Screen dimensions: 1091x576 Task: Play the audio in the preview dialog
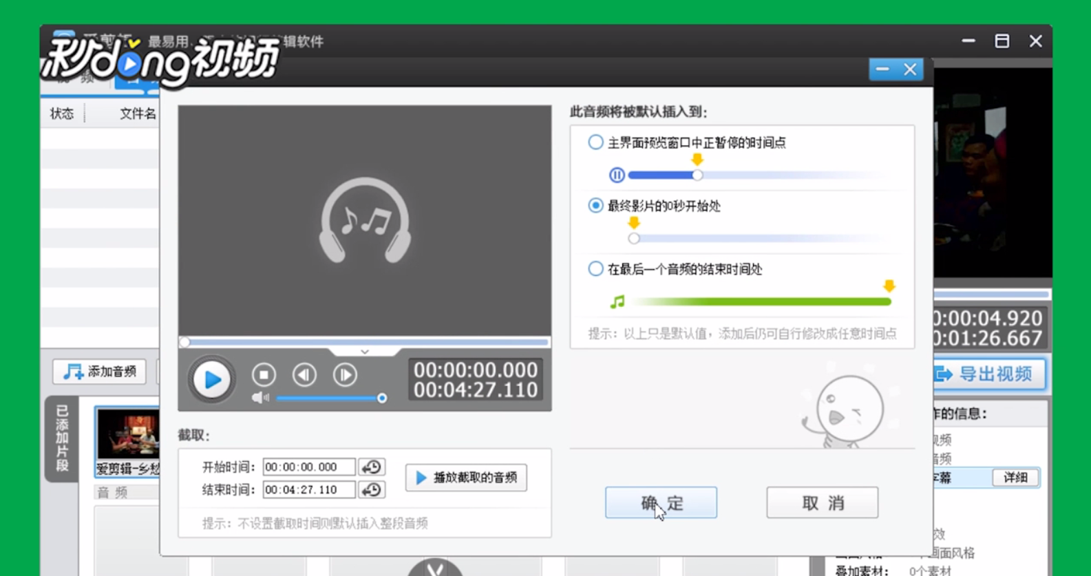point(211,379)
